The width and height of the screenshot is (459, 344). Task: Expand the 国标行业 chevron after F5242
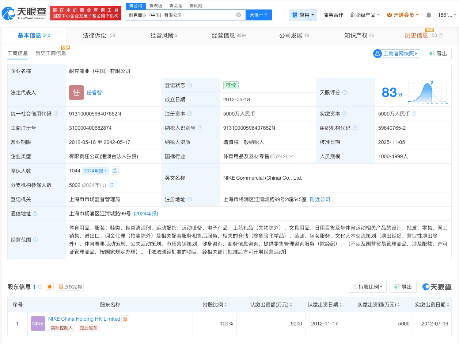pos(291,156)
